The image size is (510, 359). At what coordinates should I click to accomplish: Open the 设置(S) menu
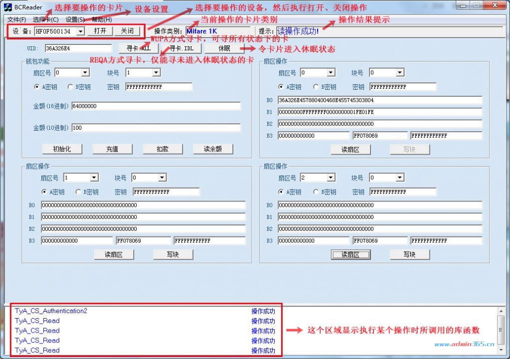[x=75, y=19]
